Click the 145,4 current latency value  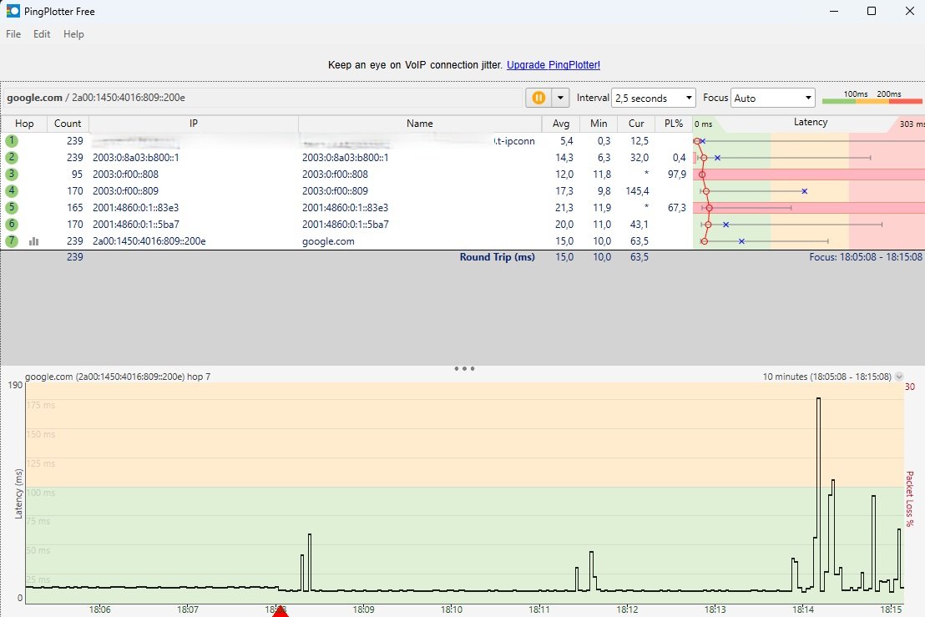[637, 191]
